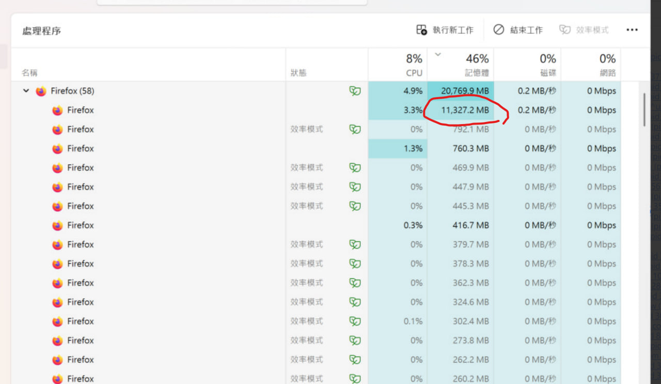Click the 結束工作 (end task) button
Viewport: 661px width, 384px height.
click(518, 30)
